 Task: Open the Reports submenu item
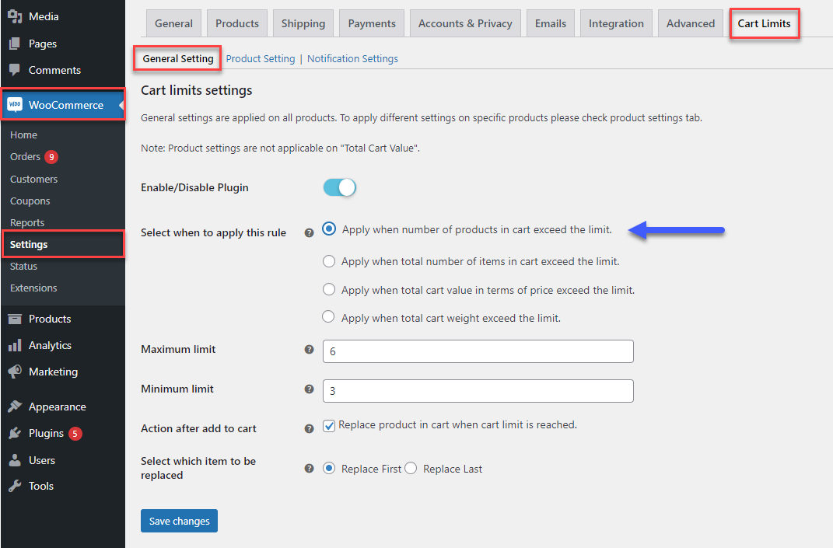27,222
